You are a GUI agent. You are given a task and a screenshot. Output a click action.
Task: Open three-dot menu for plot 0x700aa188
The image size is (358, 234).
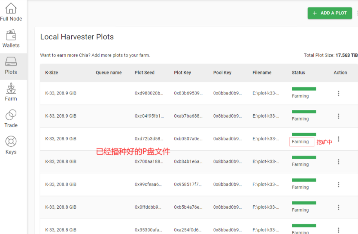tap(338, 162)
